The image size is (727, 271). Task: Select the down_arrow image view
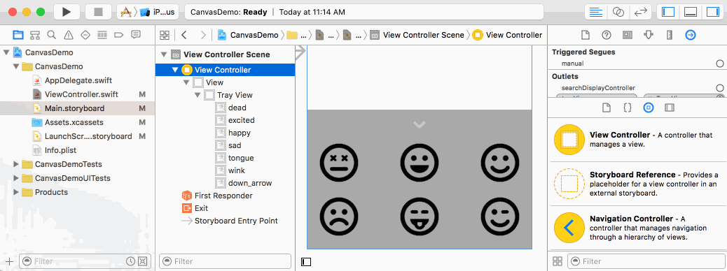click(x=250, y=183)
